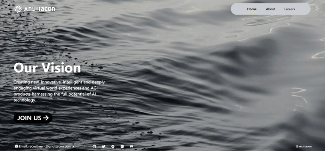Open the Instagram social icon

tap(122, 147)
